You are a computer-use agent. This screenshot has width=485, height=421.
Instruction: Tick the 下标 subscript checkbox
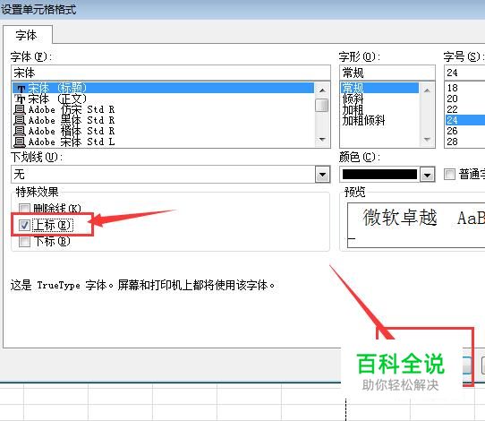(x=24, y=242)
